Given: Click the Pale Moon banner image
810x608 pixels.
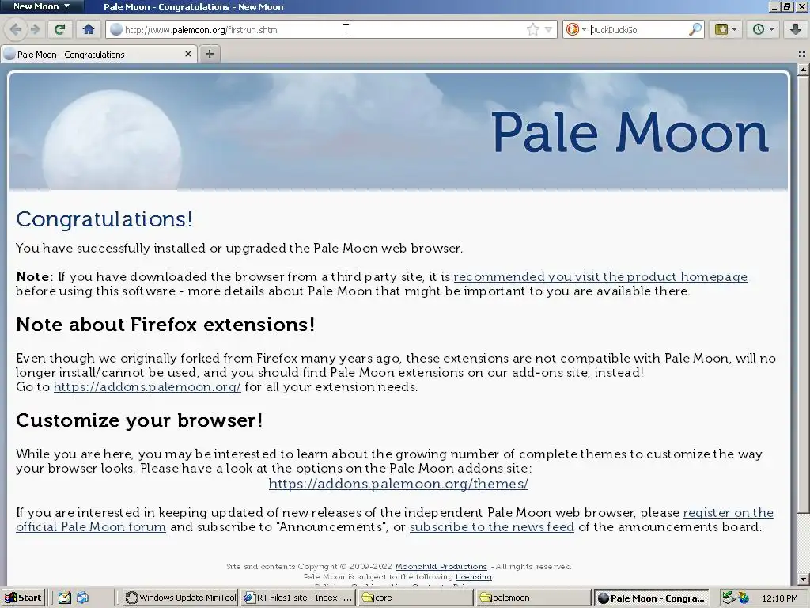Looking at the screenshot, I should (x=399, y=131).
